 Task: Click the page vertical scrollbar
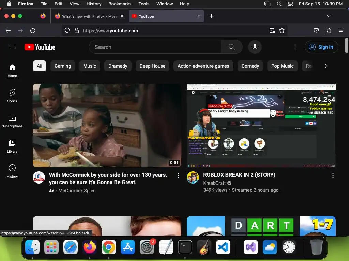click(346, 46)
